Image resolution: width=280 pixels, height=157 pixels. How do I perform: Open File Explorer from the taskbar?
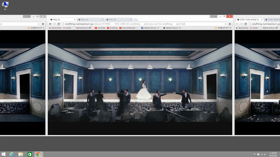20,154
